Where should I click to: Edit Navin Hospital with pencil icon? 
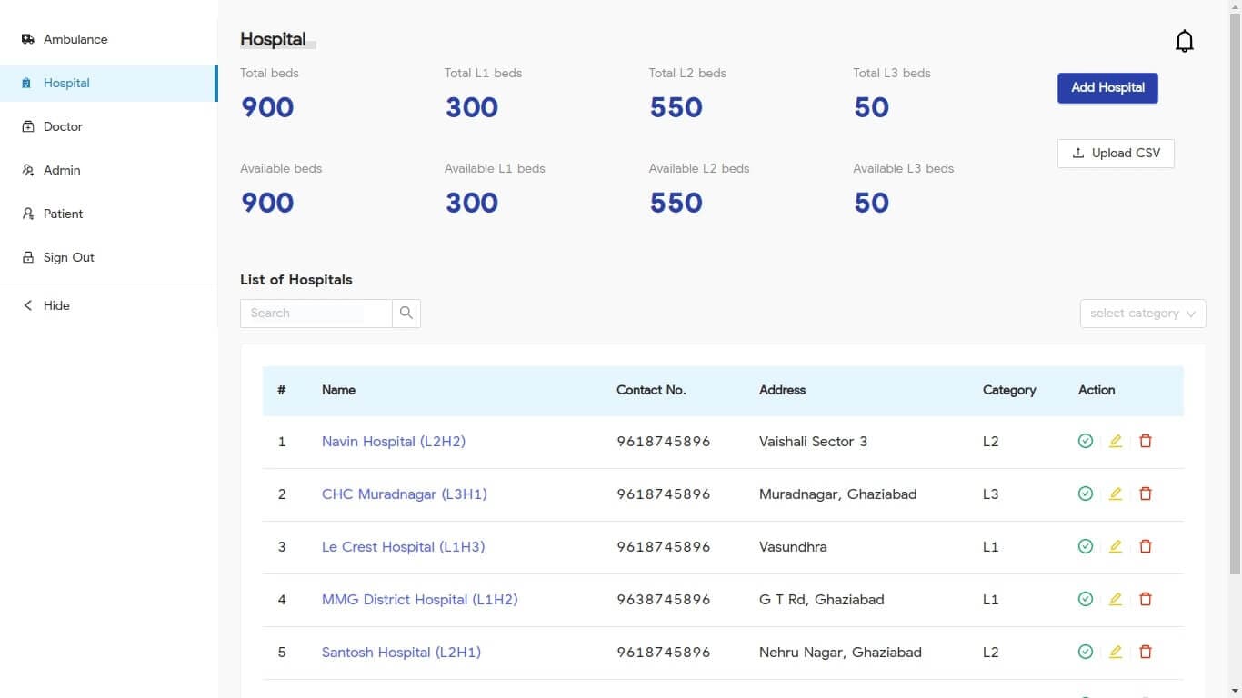1116,441
